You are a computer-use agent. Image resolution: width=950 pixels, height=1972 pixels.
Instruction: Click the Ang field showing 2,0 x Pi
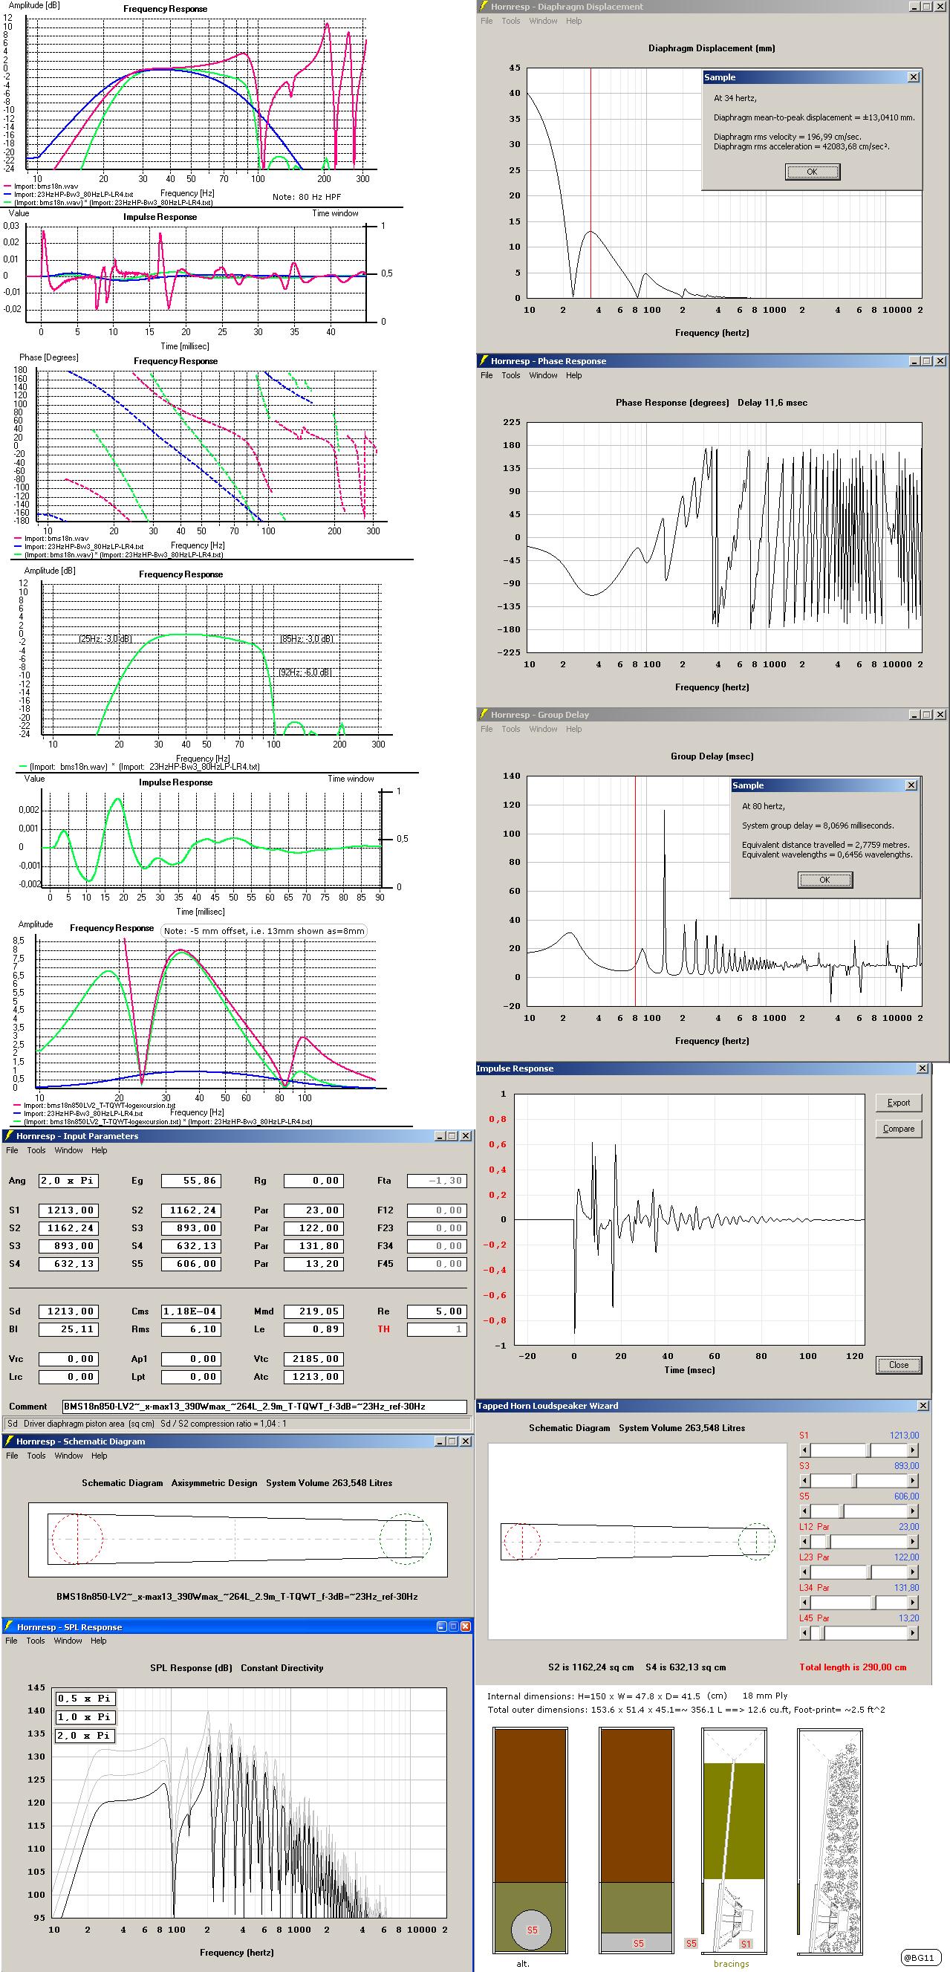coord(69,1181)
